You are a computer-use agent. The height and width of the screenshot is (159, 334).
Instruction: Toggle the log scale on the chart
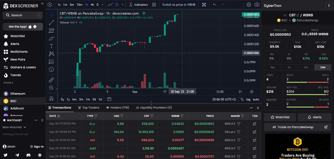click(x=248, y=99)
